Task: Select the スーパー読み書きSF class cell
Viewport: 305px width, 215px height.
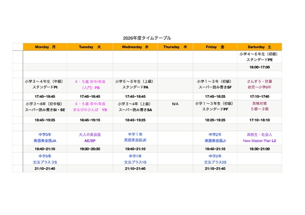Action: 215,85
